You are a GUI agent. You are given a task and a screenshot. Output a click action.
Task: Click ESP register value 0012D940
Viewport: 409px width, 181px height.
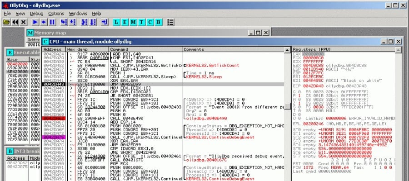click(313, 69)
